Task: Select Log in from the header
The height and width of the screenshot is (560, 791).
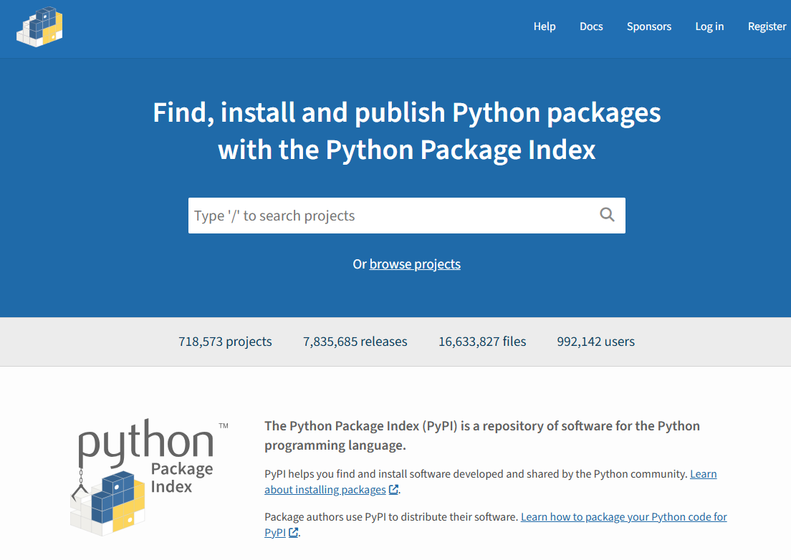Action: [x=709, y=26]
